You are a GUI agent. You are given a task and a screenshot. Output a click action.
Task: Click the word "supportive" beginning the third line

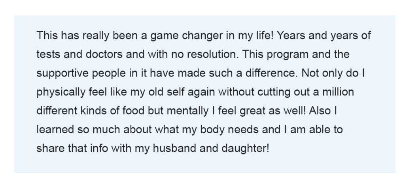[x=62, y=74]
